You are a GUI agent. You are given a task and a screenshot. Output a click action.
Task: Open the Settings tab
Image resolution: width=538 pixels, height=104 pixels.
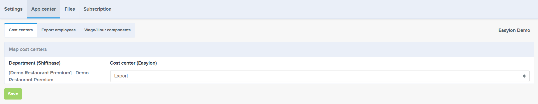13,9
